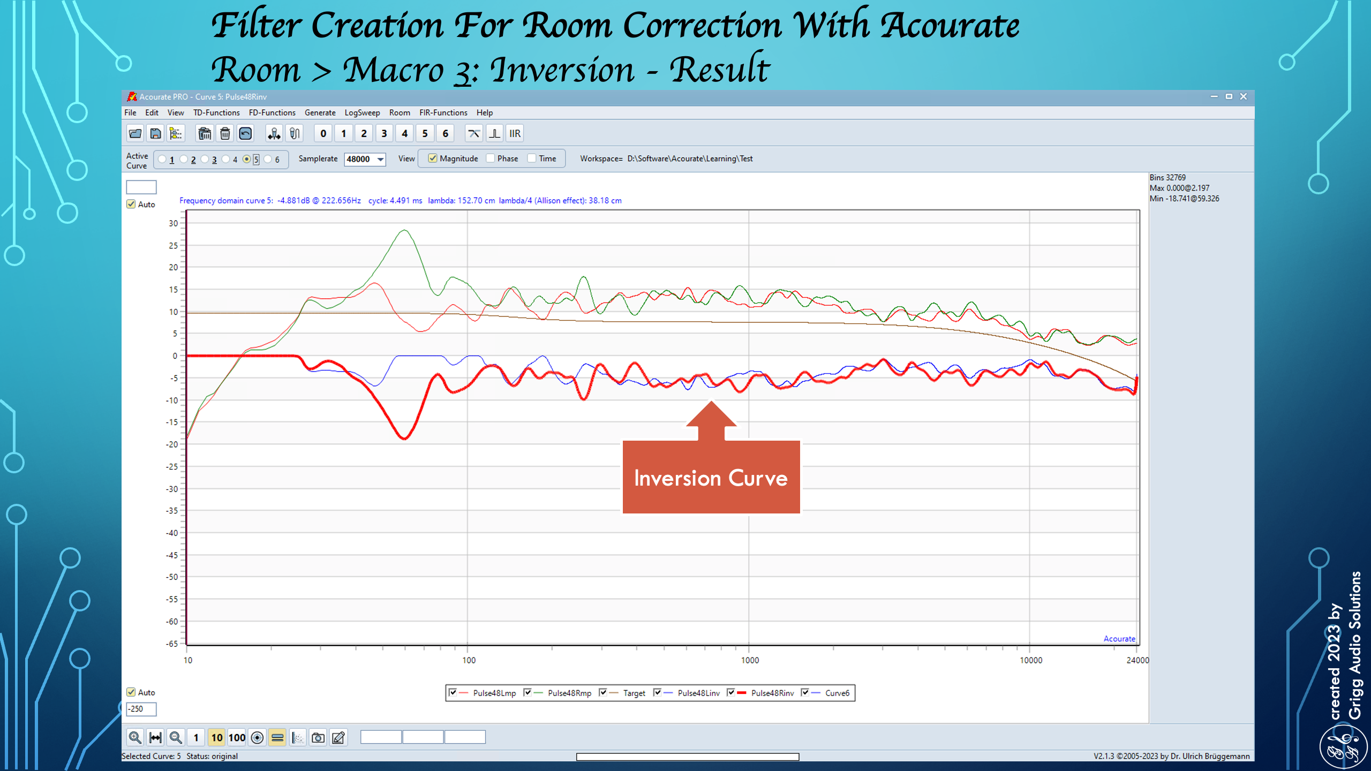This screenshot has width=1371, height=771.
Task: Click the fit full width icon
Action: (155, 737)
